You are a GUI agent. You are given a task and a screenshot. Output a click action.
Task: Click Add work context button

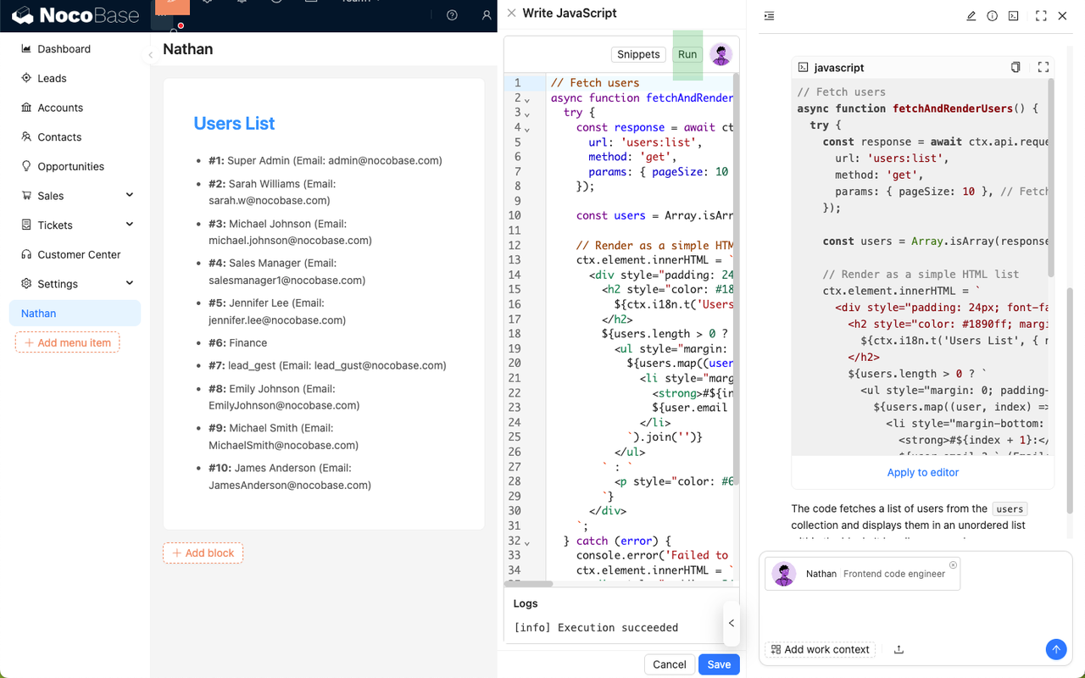point(820,649)
